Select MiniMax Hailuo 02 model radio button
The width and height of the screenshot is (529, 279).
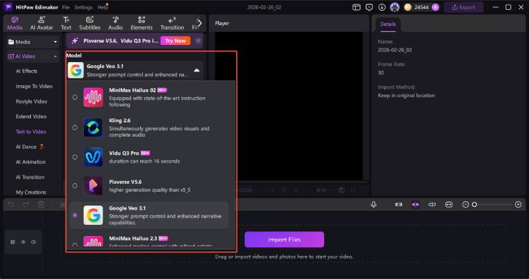(x=75, y=97)
